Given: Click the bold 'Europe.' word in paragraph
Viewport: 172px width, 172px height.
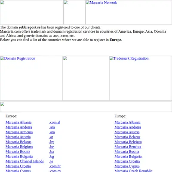Looking at the screenshot, I should (x=116, y=40).
